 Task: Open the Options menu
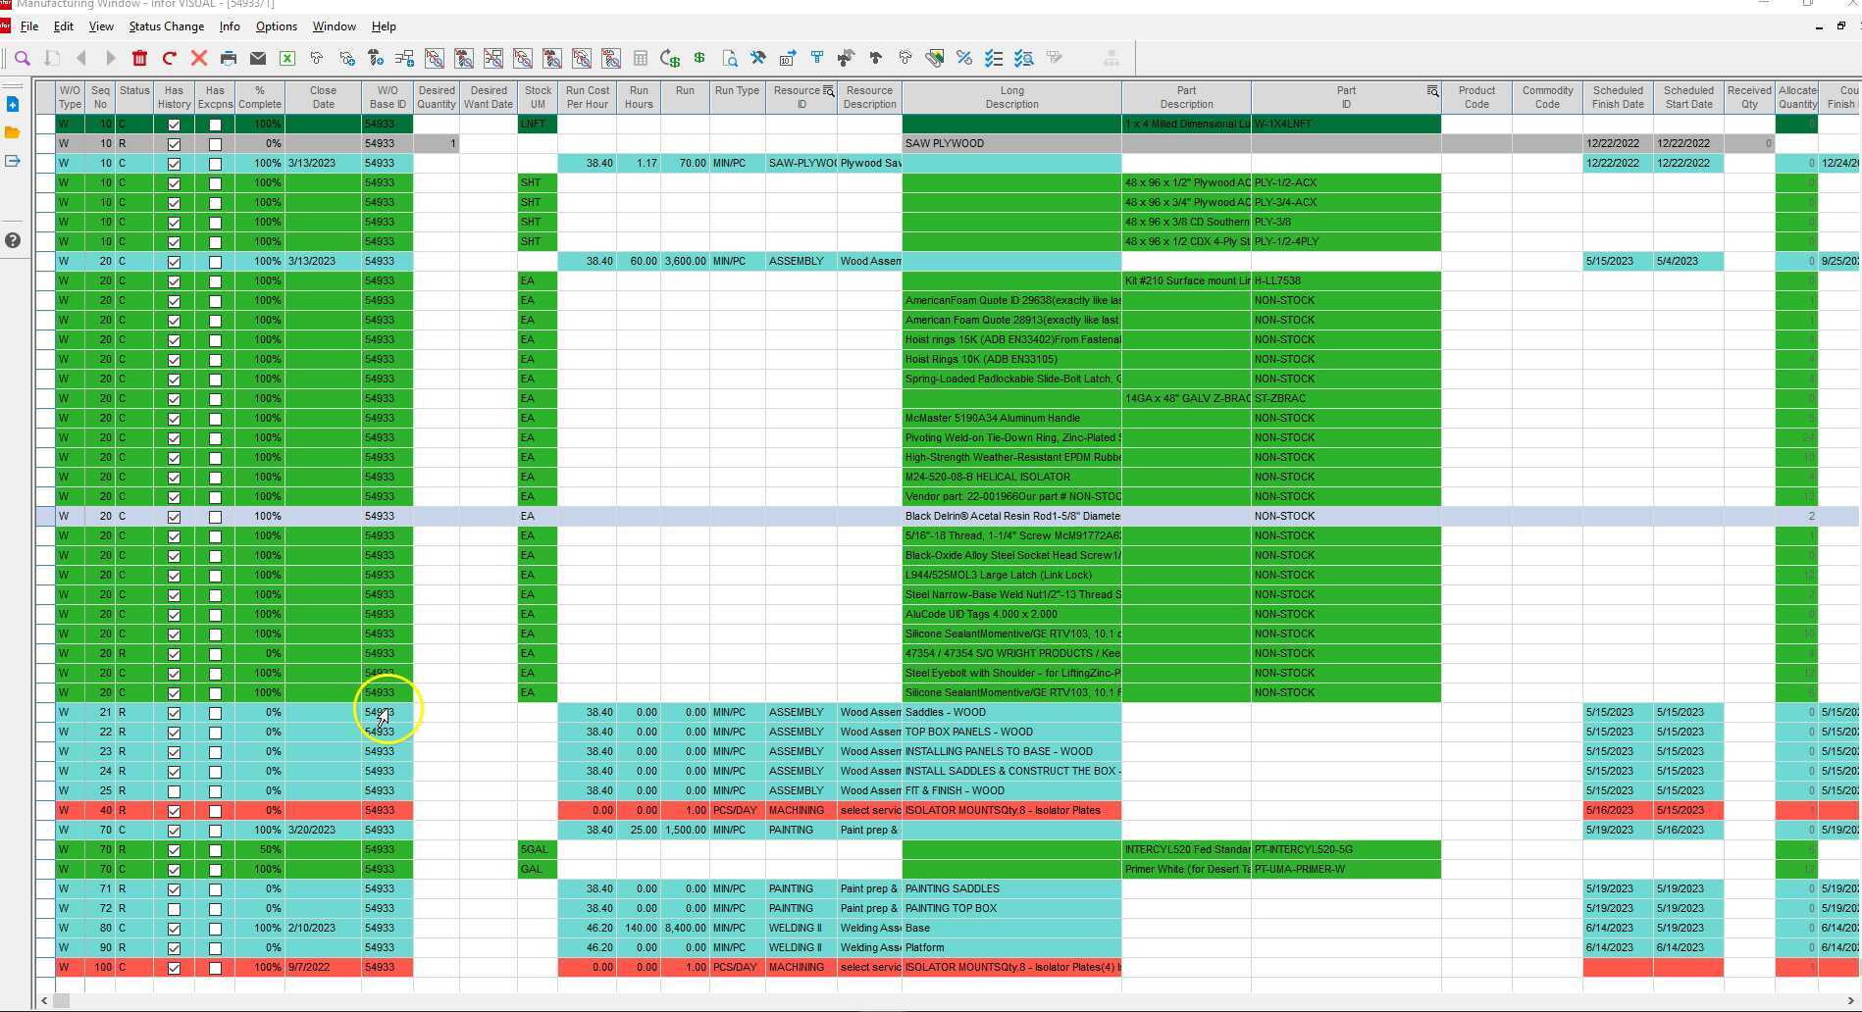[276, 26]
